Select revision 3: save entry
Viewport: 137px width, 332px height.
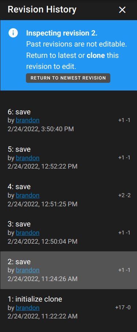(x=69, y=233)
